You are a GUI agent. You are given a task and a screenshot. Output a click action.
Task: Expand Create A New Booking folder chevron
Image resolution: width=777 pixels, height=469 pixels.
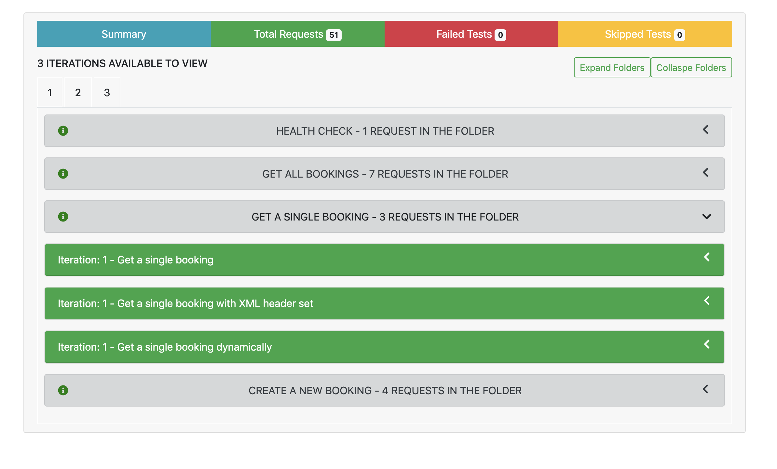(705, 389)
